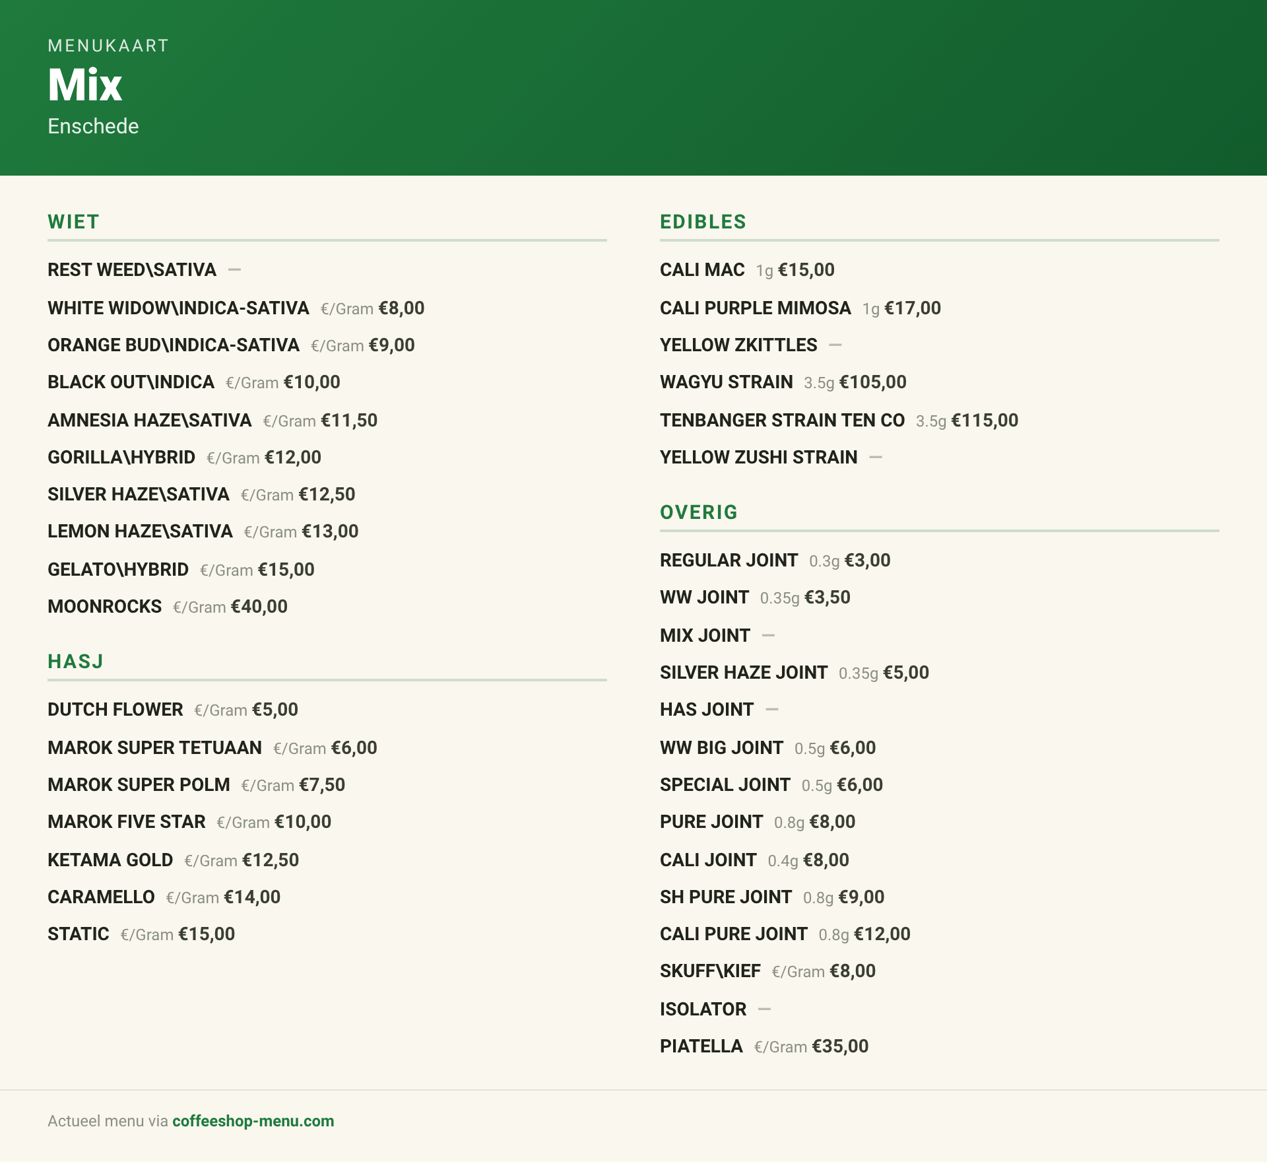Click TENBANGER STRAIN TEN CO entry
Screen dimensions: 1267x1162
(782, 421)
